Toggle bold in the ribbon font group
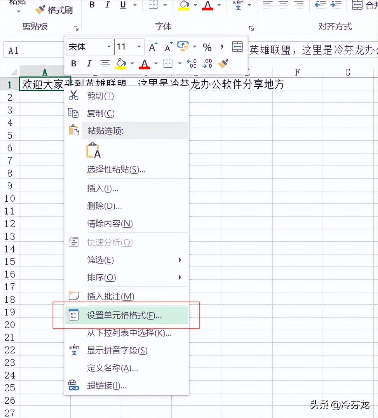 coord(92,5)
